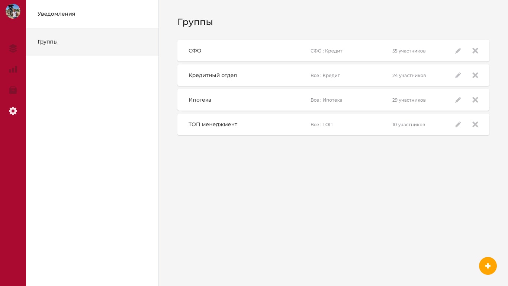Screen dimensions: 508x286
Task: Click the user avatar photo
Action: tap(13, 11)
